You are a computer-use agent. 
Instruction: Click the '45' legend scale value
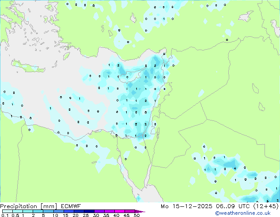[126, 215]
